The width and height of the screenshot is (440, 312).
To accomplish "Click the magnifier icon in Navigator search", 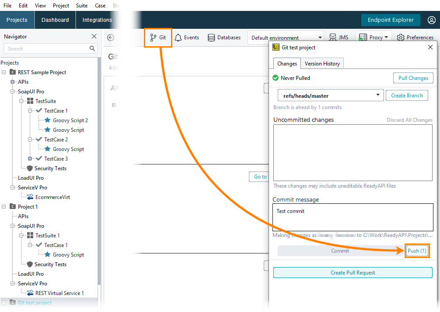I will [x=92, y=48].
